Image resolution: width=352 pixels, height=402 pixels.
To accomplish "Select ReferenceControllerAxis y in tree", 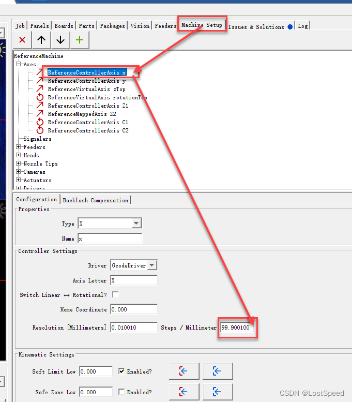I will (x=87, y=81).
